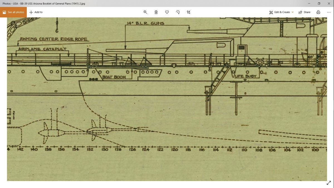This screenshot has width=334, height=188.
Task: Mark the photo as favorite with the heart
Action: (167, 12)
